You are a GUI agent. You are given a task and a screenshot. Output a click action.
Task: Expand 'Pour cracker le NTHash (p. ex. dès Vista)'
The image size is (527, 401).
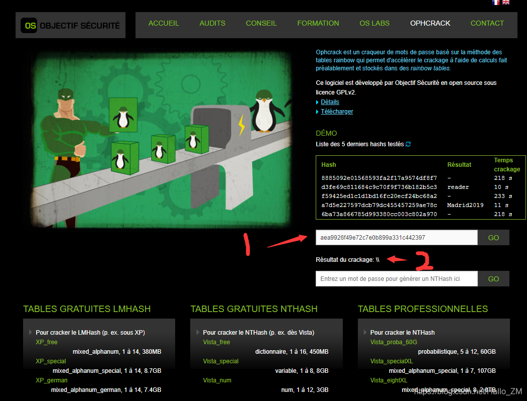click(x=258, y=332)
